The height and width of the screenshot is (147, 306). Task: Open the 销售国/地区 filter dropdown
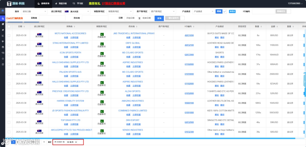click(120, 12)
